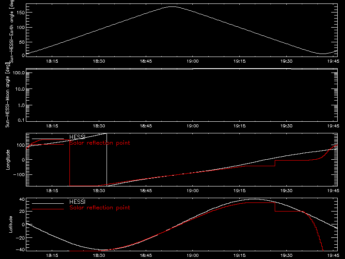The height and width of the screenshot is (259, 345).
Task: Click the peak of the Earth angle curve
Action: click(x=172, y=7)
